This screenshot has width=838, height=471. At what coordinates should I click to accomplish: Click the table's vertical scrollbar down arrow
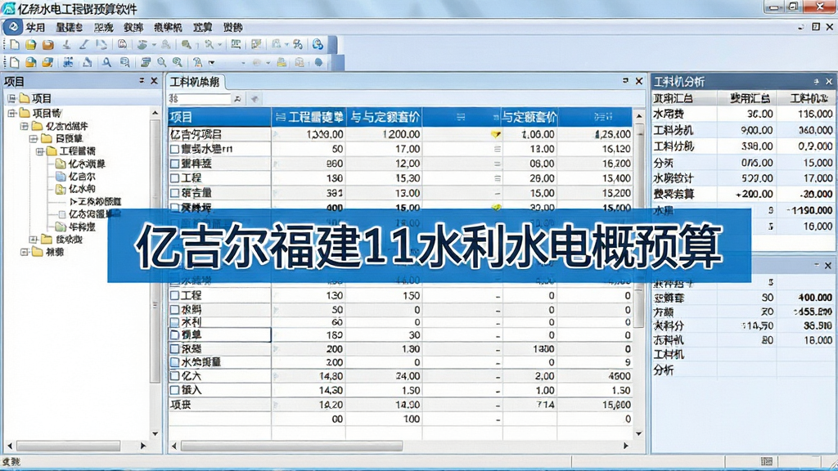tap(639, 433)
